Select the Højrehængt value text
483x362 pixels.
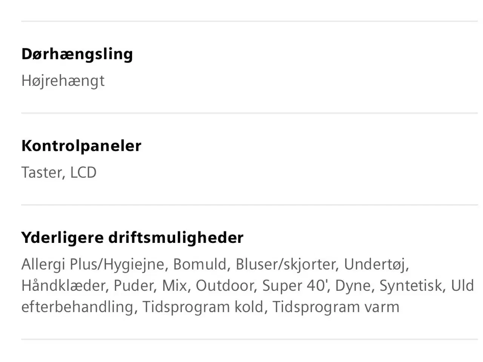[x=63, y=81]
